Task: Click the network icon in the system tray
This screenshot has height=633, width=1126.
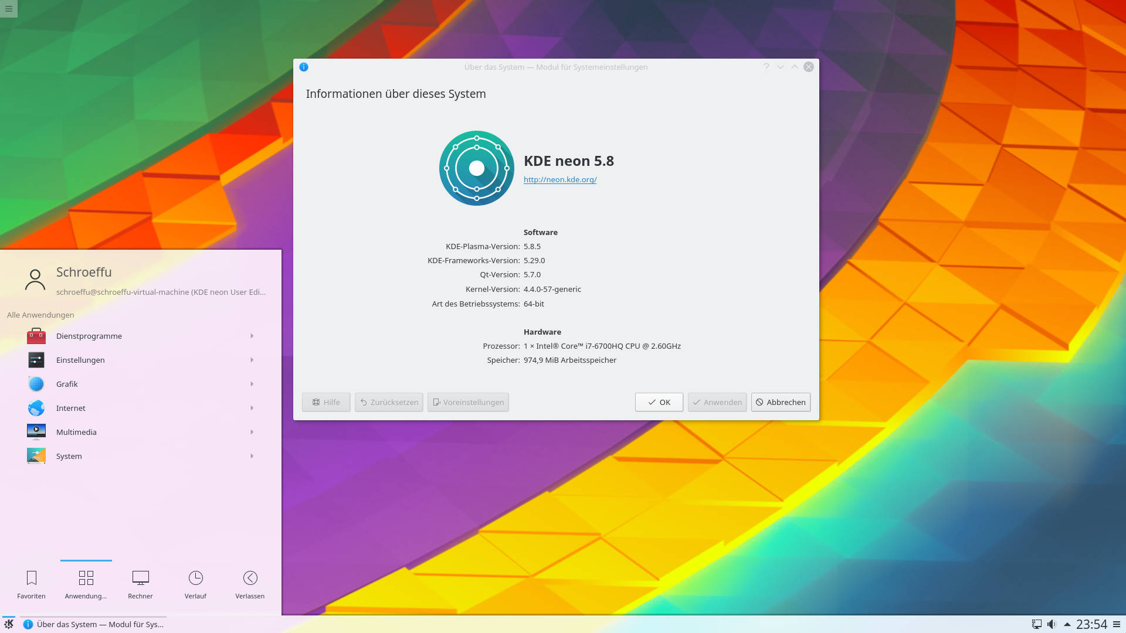Action: pos(1037,624)
